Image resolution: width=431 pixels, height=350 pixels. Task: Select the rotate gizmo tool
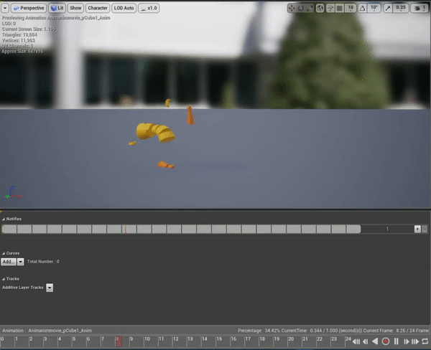pos(301,8)
